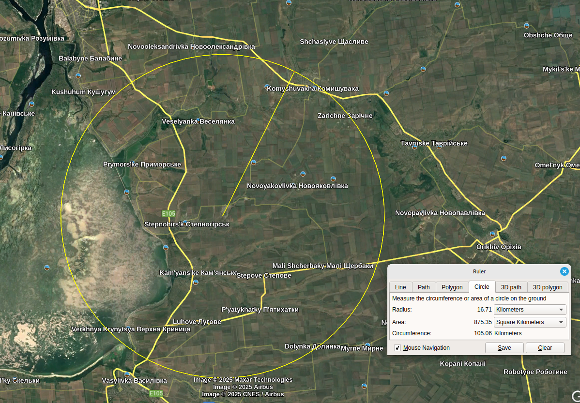Click the photo icon inside the Veselyanka label
The width and height of the screenshot is (580, 403).
[198, 120]
